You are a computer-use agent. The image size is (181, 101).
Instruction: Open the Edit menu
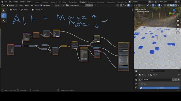[x=10, y=2]
